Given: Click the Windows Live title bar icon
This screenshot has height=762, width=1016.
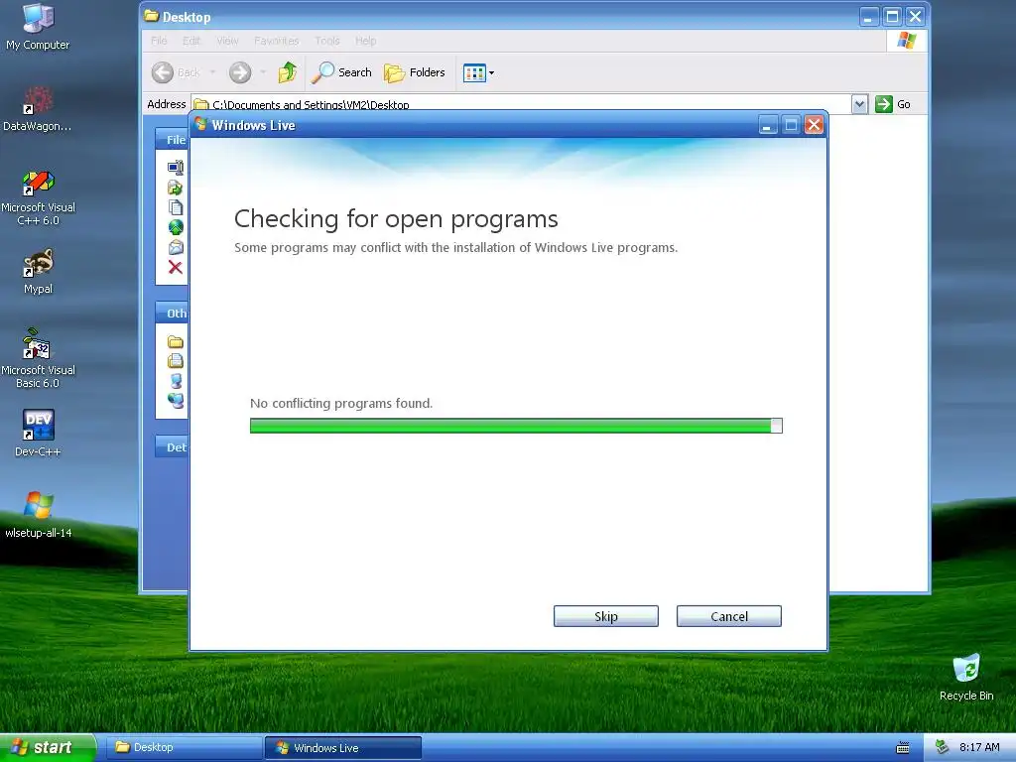Looking at the screenshot, I should pos(200,124).
